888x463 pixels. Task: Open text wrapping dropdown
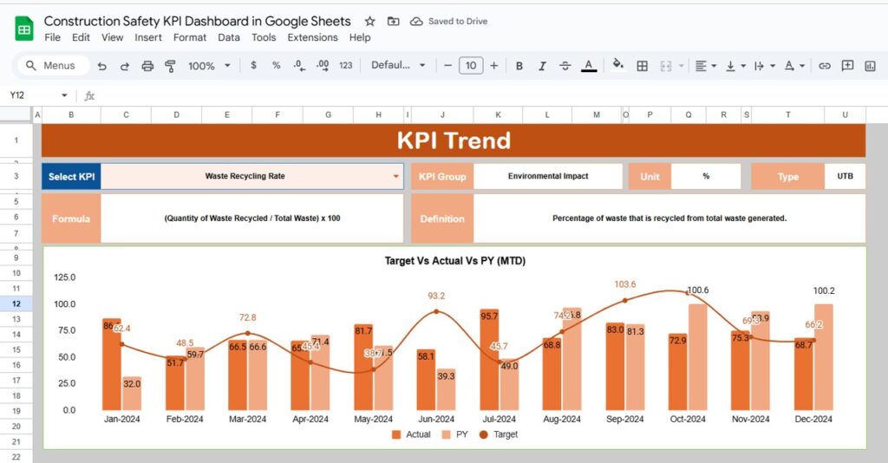(765, 66)
